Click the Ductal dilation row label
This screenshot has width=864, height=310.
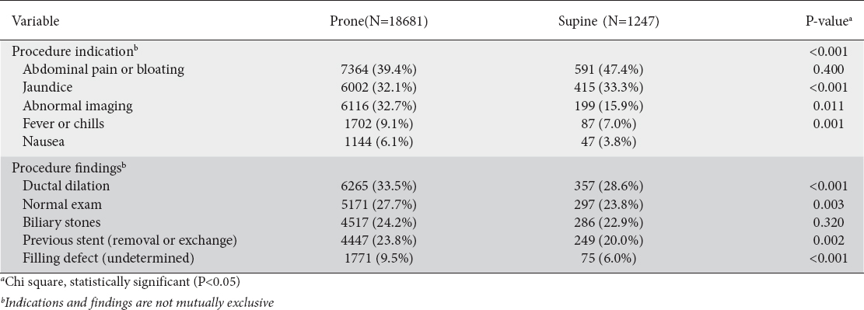(x=65, y=186)
